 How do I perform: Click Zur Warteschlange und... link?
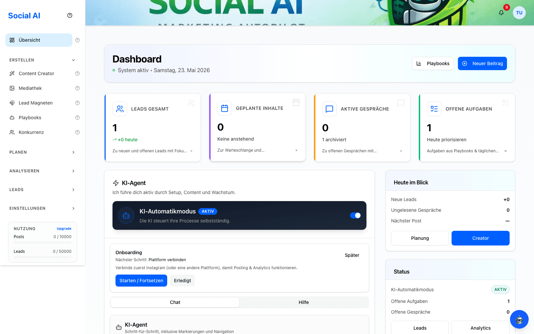point(241,150)
